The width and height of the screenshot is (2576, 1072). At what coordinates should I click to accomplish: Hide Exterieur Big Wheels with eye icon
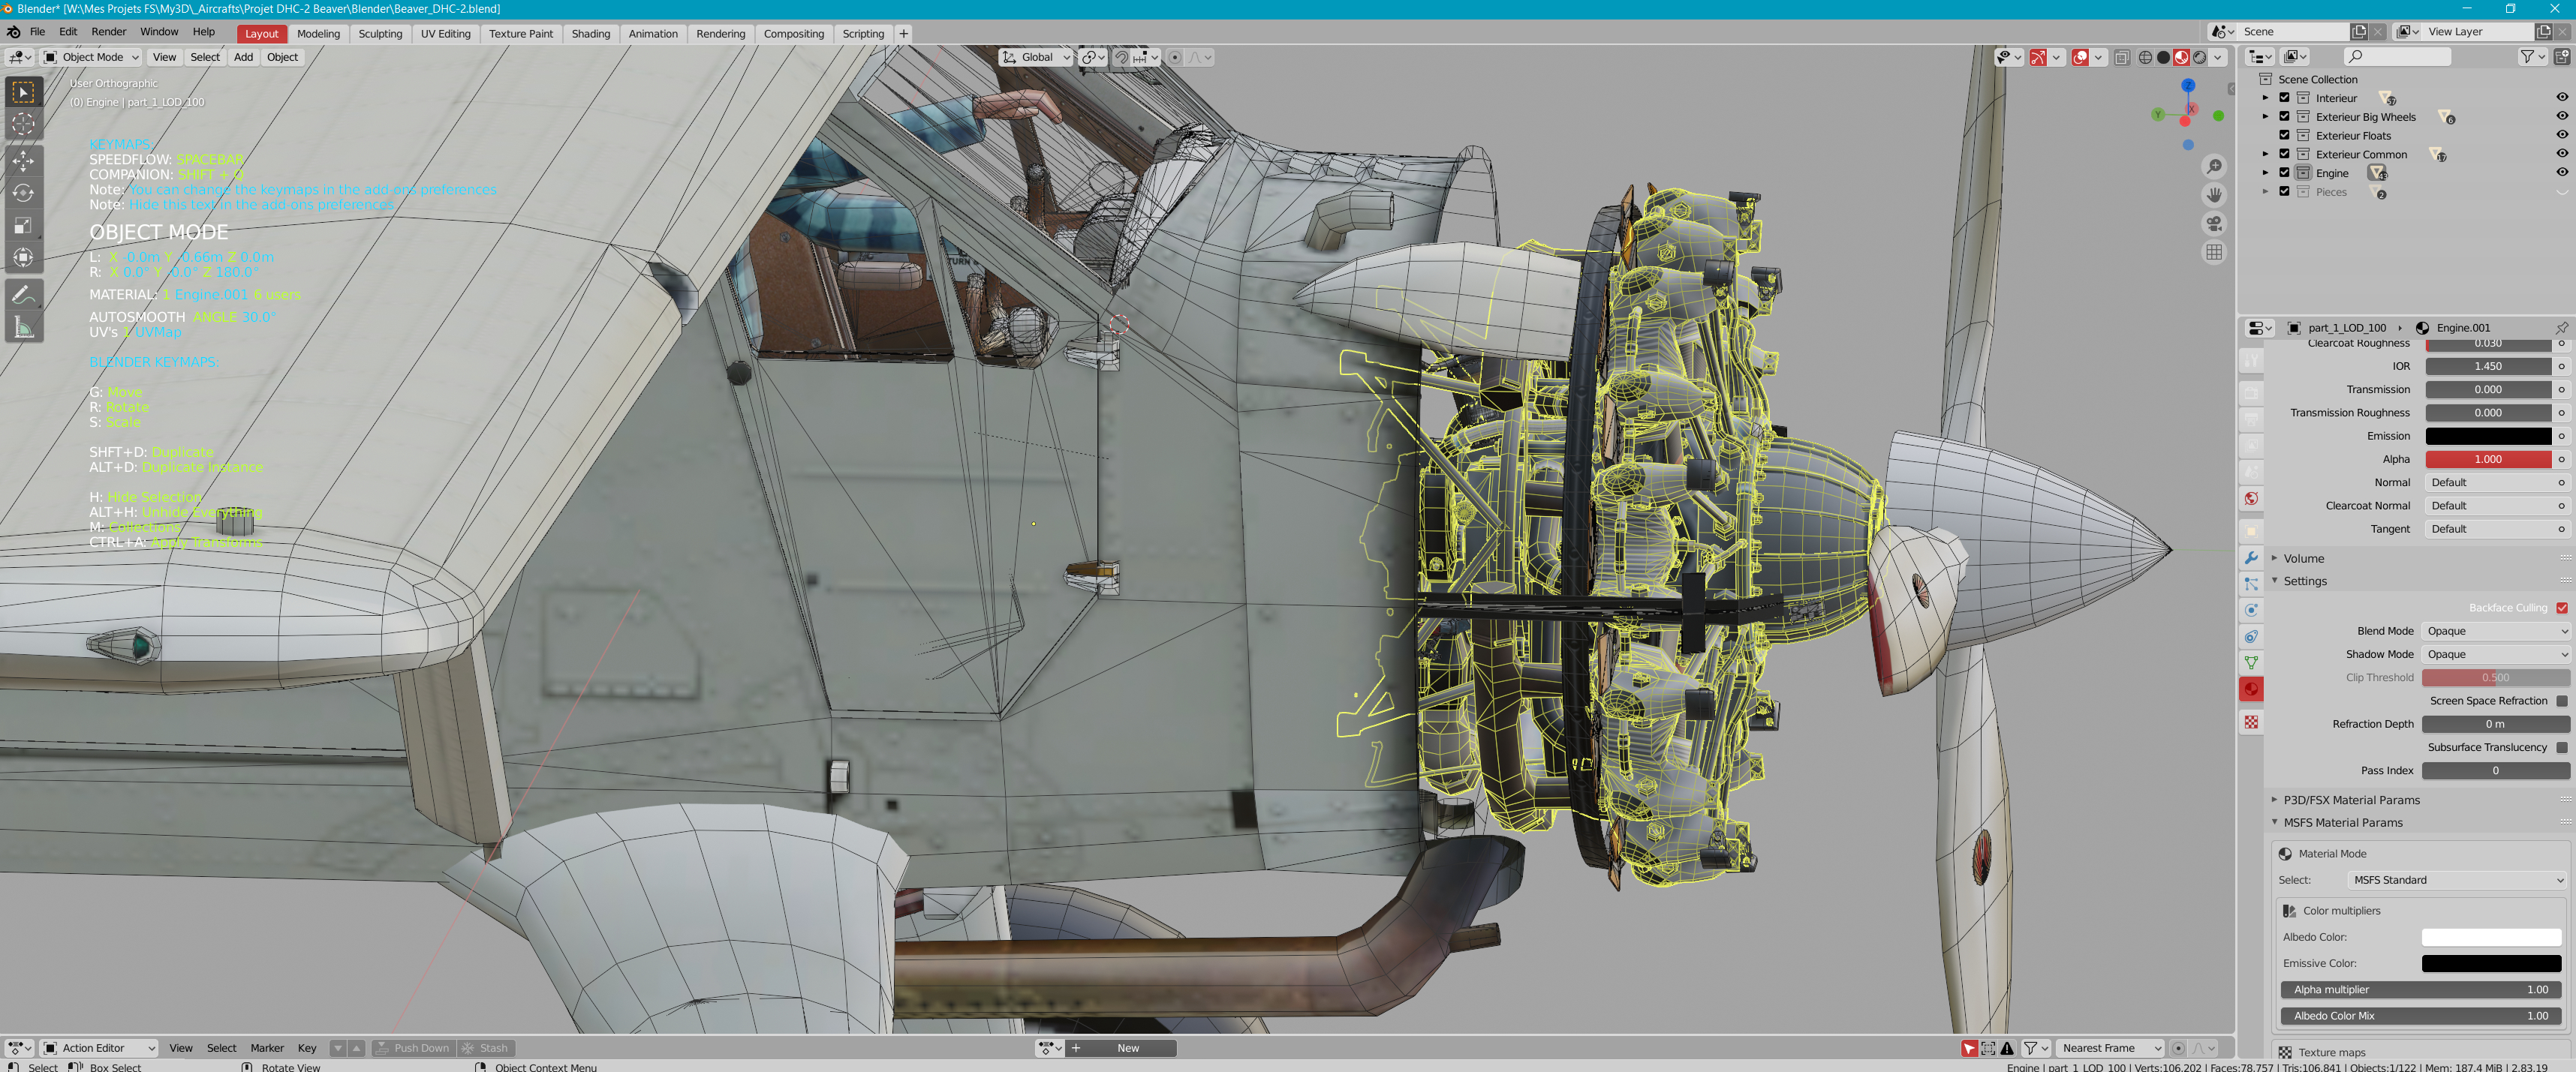pos(2562,117)
